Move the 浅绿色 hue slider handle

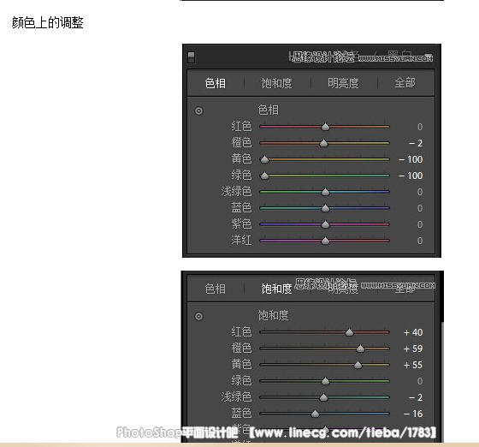[325, 192]
